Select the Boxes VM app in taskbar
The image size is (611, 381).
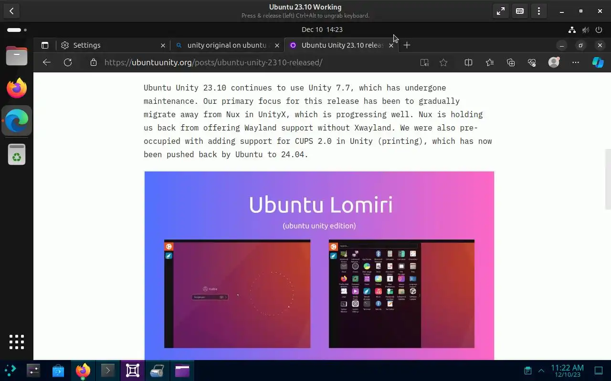[x=133, y=371]
